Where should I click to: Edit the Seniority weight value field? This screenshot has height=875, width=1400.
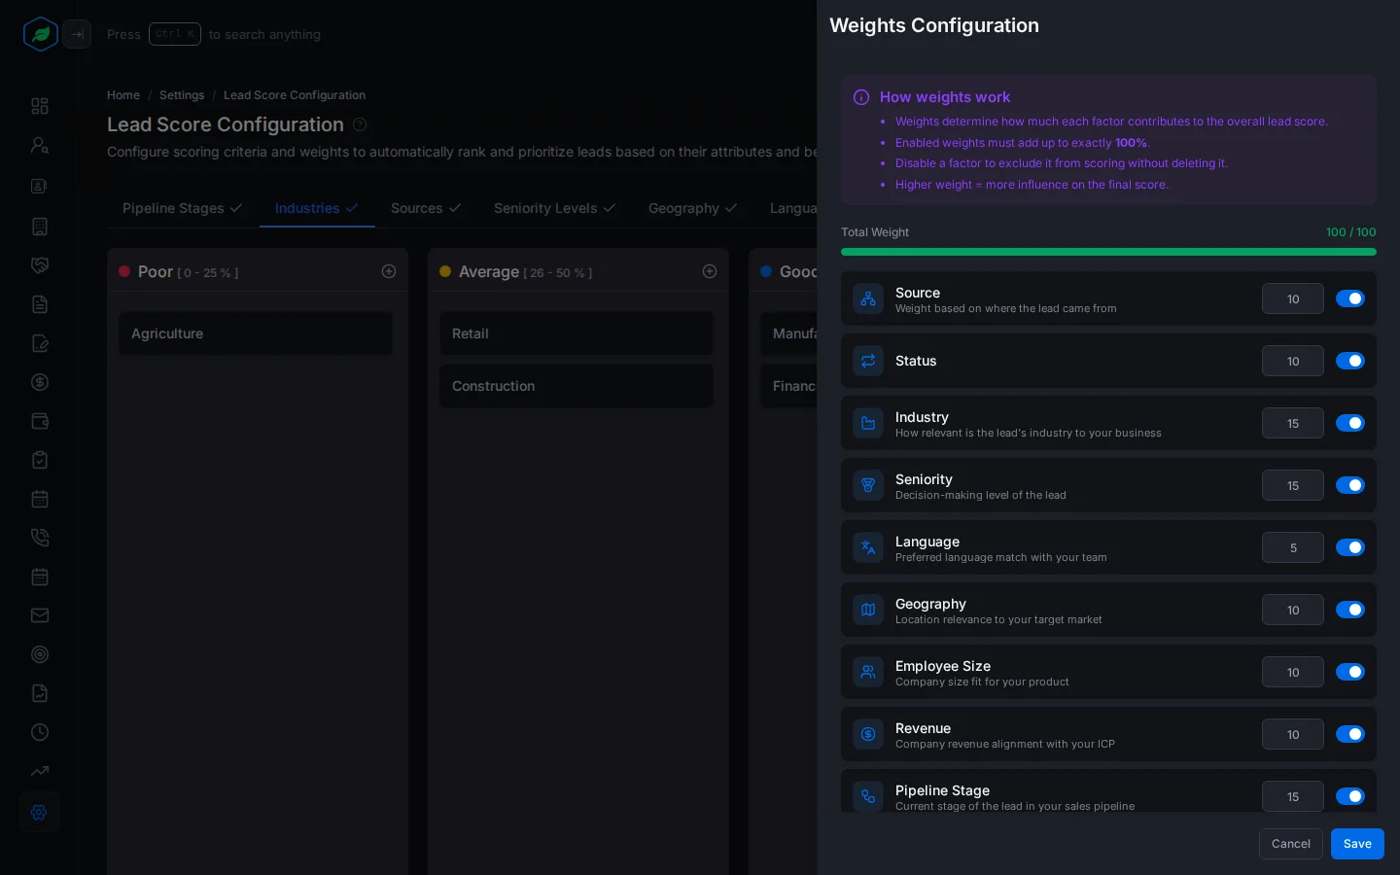(1293, 485)
